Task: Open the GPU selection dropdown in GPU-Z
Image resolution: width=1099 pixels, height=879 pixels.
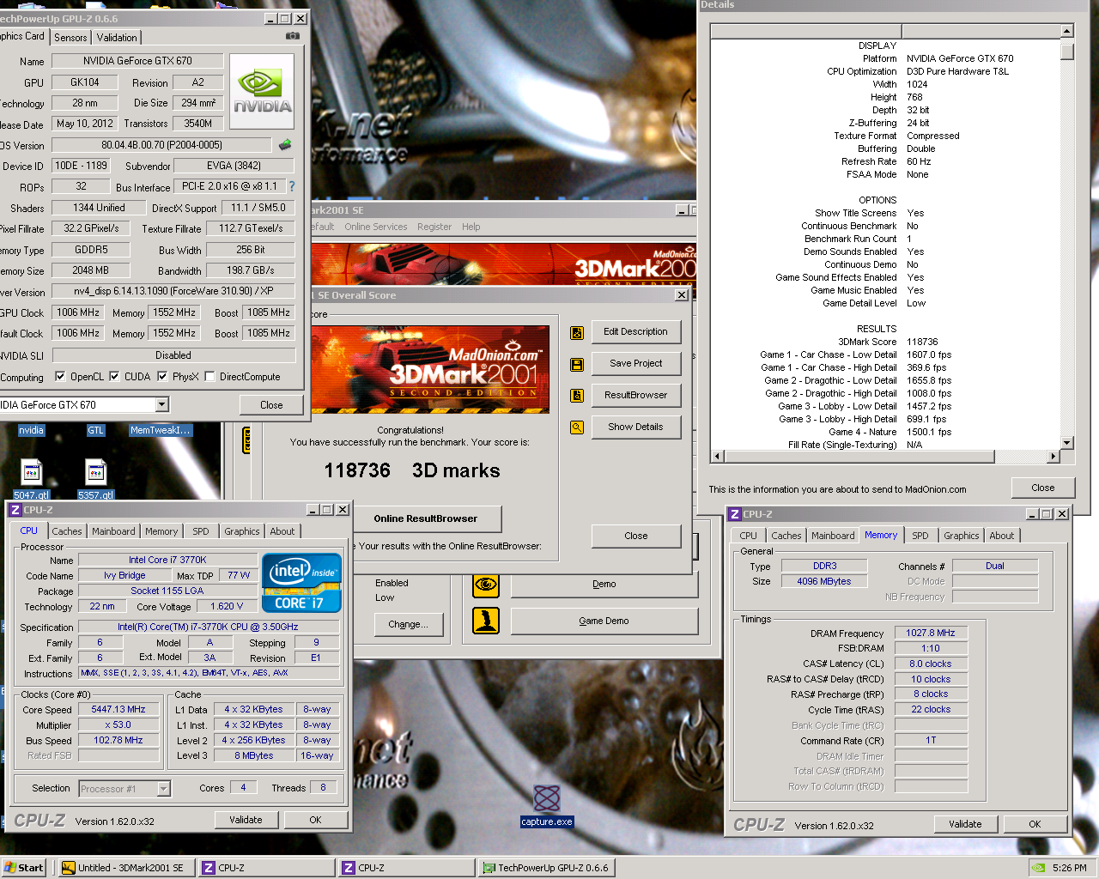Action: [x=161, y=404]
